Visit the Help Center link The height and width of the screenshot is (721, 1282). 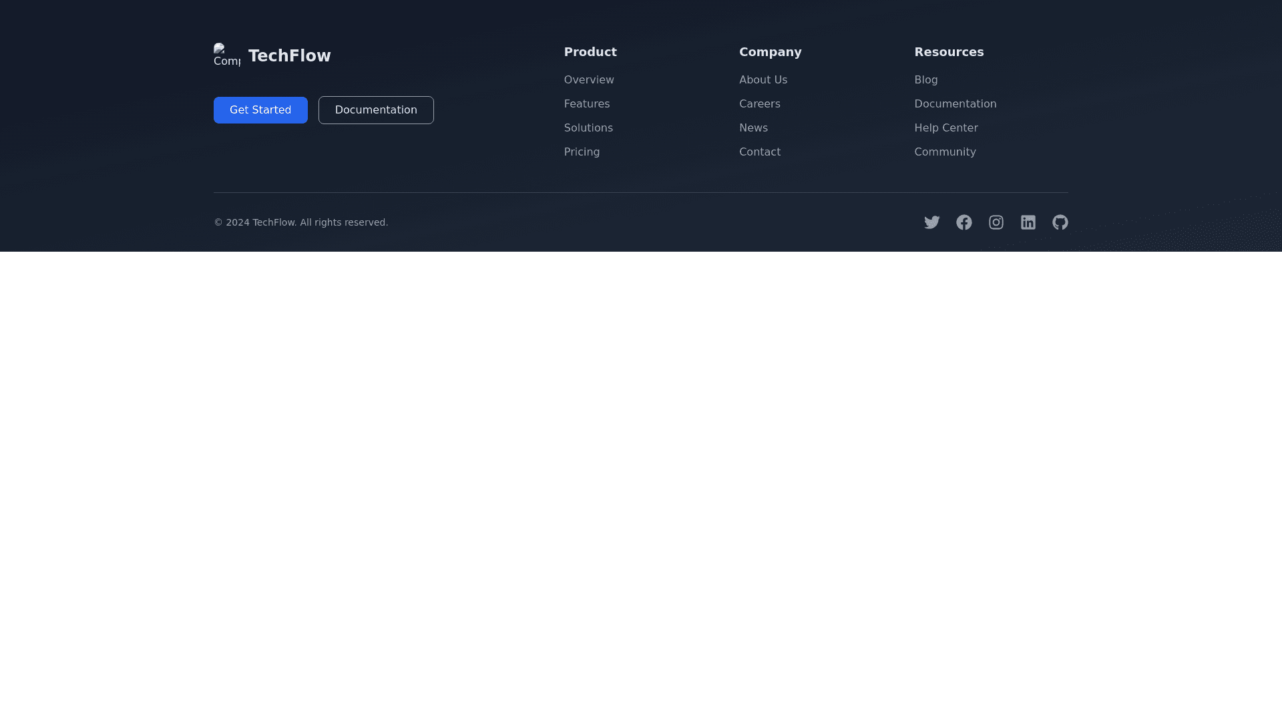pos(945,128)
